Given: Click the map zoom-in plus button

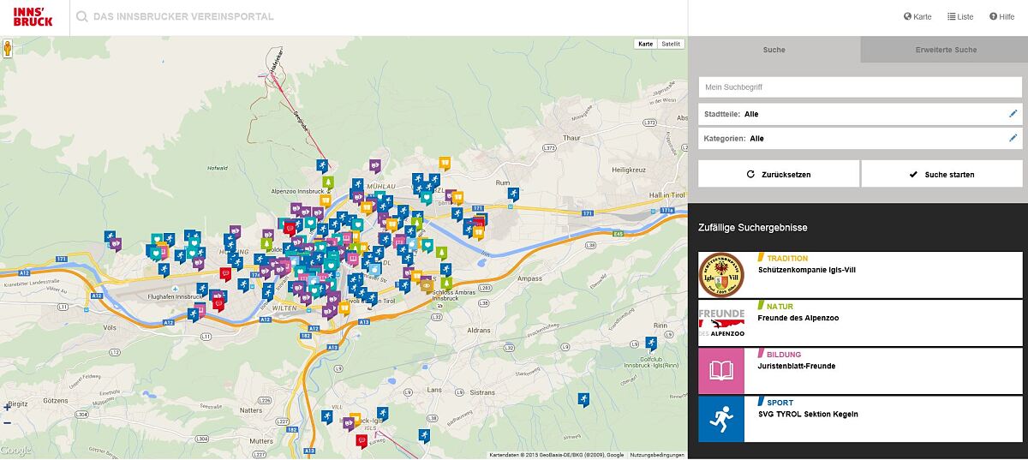Looking at the screenshot, I should (8, 407).
